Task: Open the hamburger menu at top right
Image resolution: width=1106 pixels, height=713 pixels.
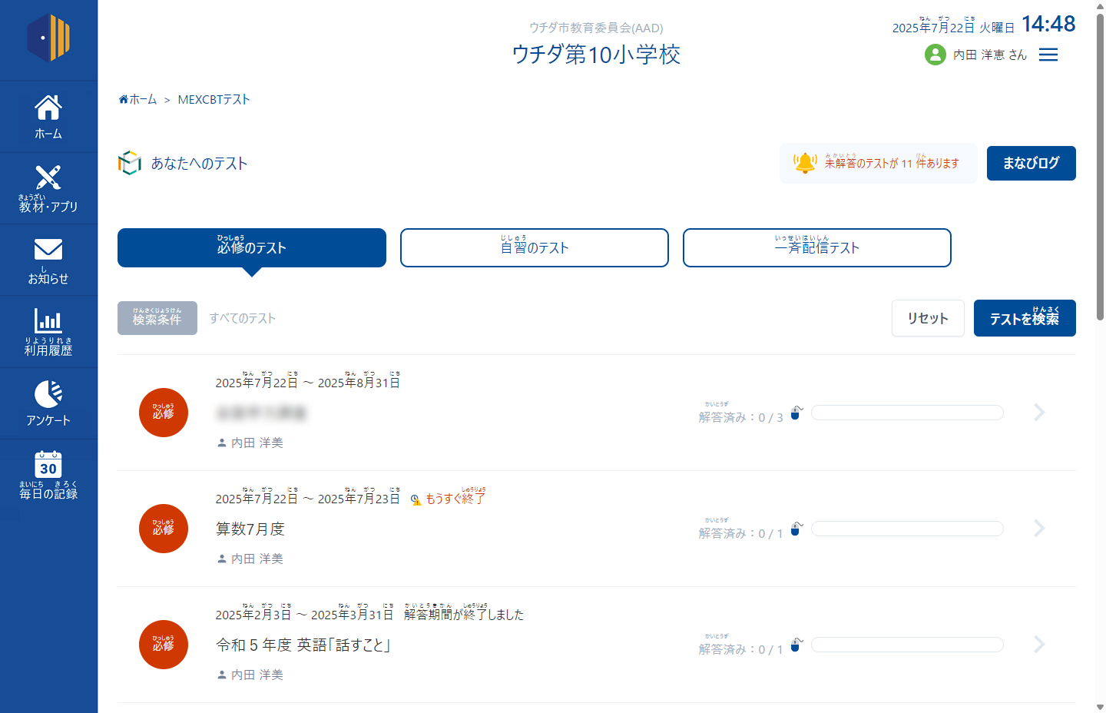Action: tap(1048, 55)
